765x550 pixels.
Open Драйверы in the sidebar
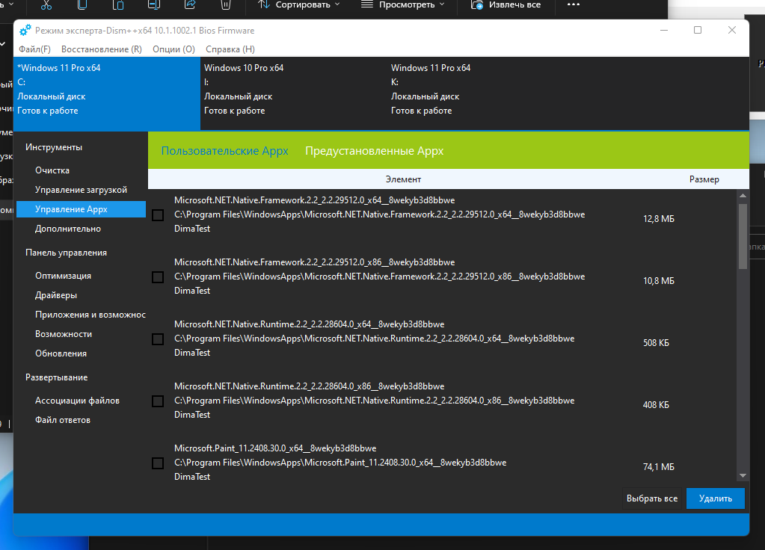[x=56, y=295]
